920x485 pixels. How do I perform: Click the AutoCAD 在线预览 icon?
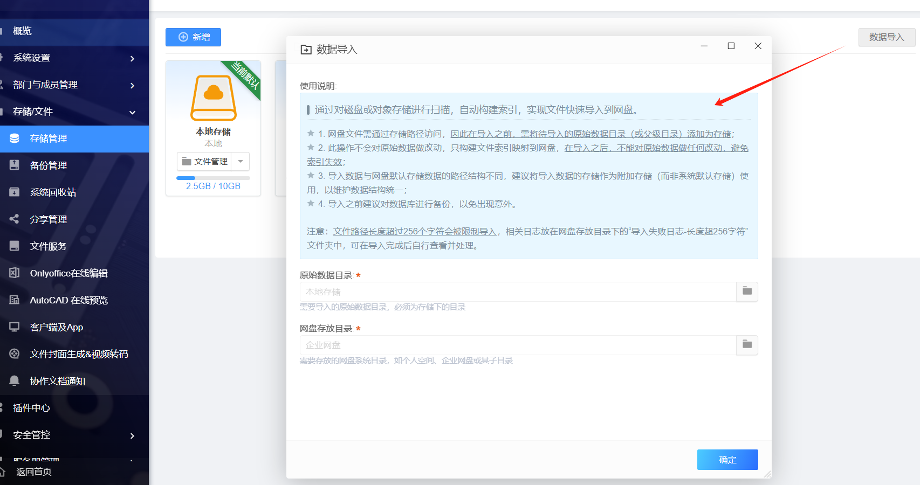coord(15,300)
